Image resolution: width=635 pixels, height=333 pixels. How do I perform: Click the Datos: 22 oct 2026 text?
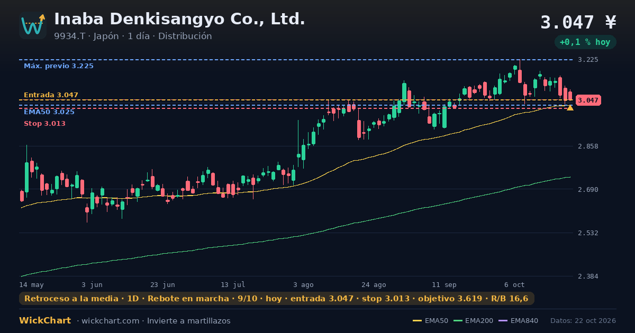pos(583,321)
